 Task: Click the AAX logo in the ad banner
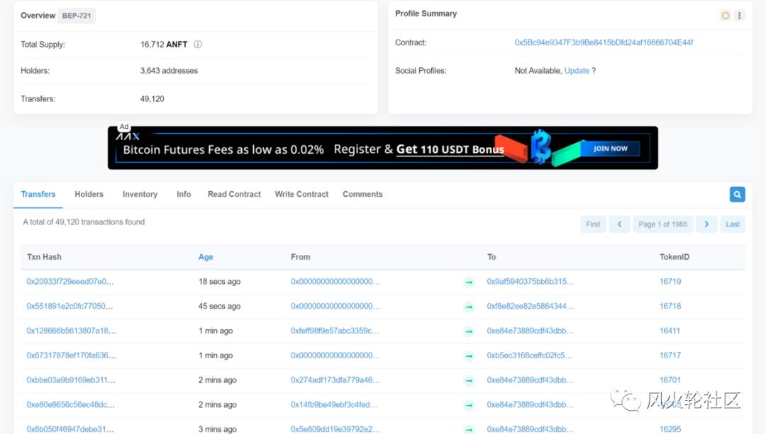tap(128, 136)
